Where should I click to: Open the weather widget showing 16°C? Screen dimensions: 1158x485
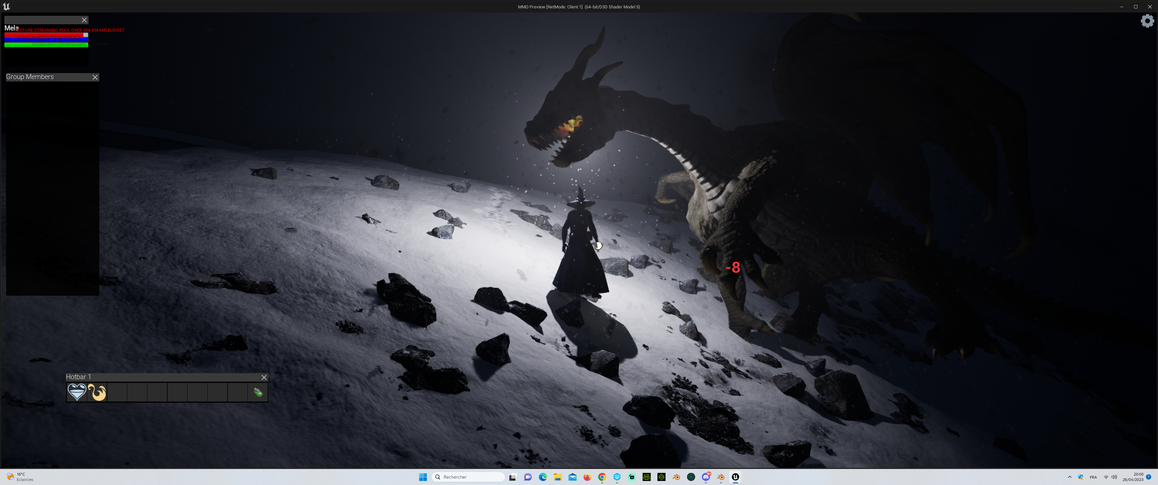[x=20, y=477]
